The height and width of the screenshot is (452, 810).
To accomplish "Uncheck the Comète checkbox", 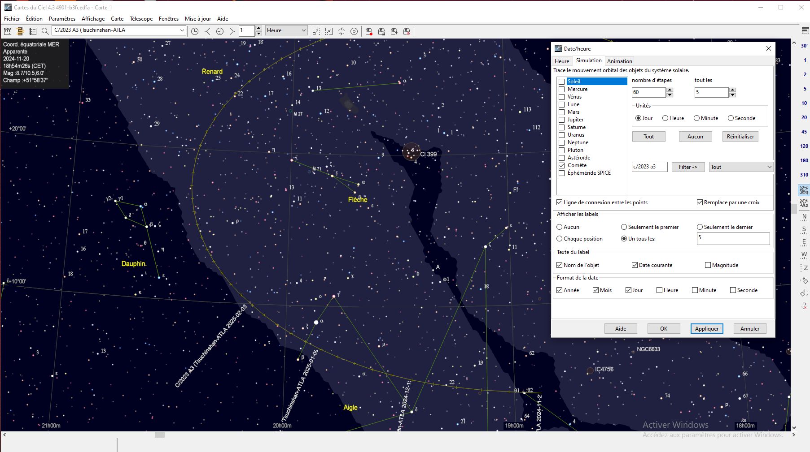I will coord(561,165).
